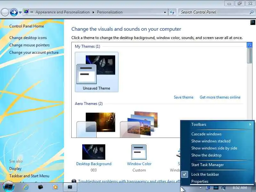Open Internet Explorer from taskbar
The image size is (256, 192).
coord(26,187)
